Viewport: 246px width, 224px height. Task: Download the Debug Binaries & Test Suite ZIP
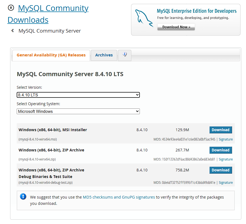(x=221, y=170)
